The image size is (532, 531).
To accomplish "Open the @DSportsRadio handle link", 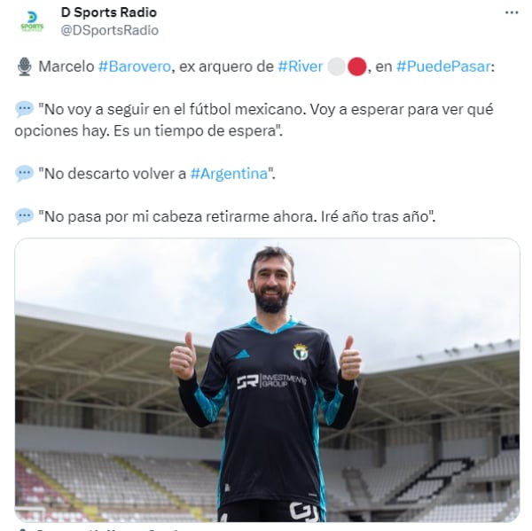I will tap(110, 30).
